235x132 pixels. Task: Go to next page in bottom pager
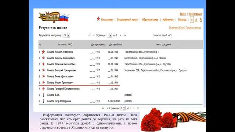click(134, 108)
